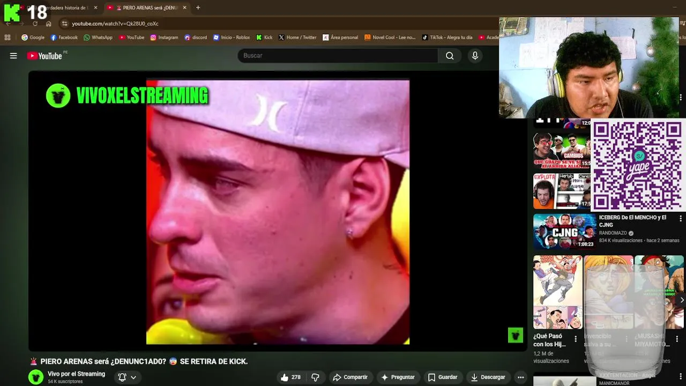Open '¿Qué Pasó con los Hij...' short
Screen dimensions: 686x386
(557, 292)
